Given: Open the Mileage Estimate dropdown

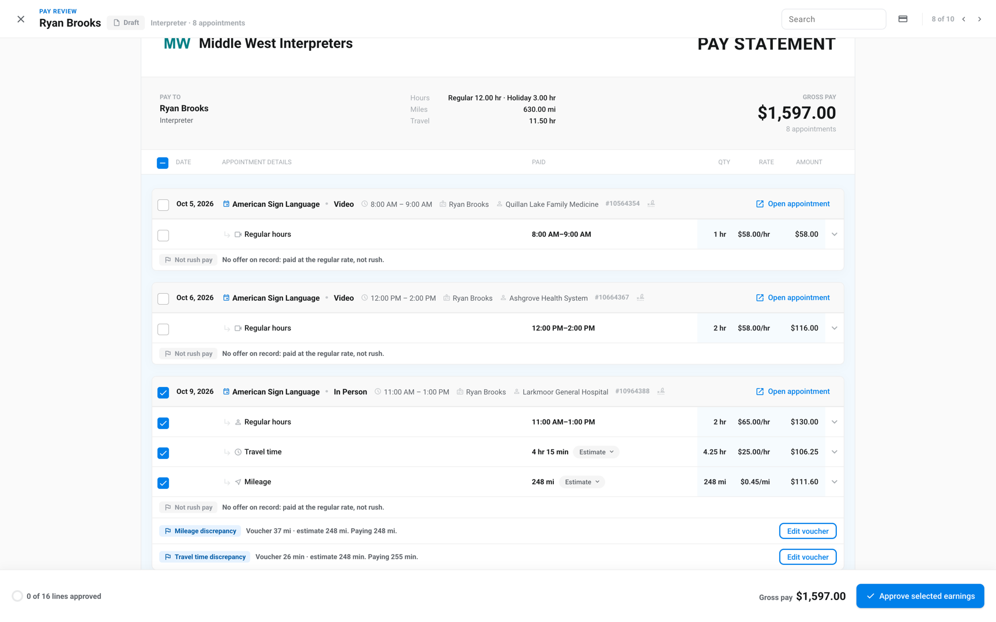Looking at the screenshot, I should pyautogui.click(x=582, y=482).
